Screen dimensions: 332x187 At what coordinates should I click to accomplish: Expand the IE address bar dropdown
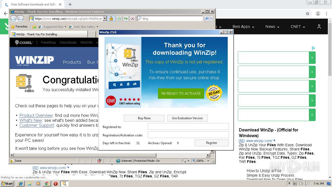(x=105, y=18)
